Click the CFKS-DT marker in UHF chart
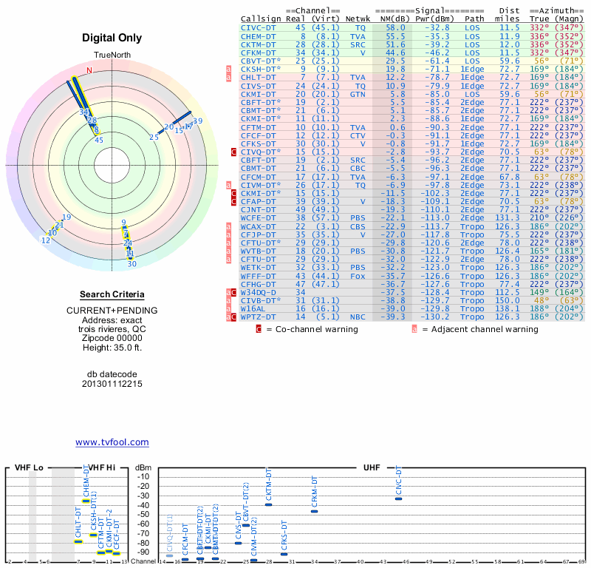Viewport: 591px width, 568px height. pos(284,554)
